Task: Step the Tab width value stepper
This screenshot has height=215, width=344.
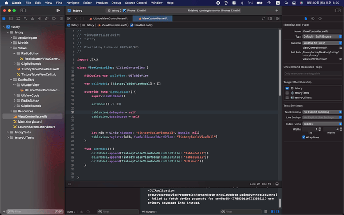Action: coord(320,129)
